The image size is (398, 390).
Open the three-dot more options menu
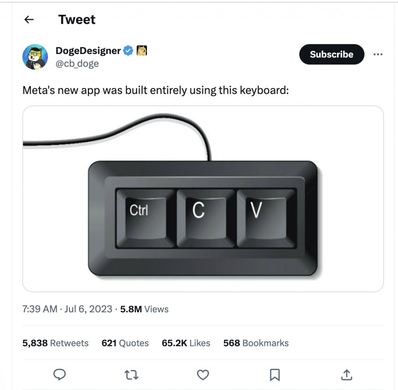378,54
